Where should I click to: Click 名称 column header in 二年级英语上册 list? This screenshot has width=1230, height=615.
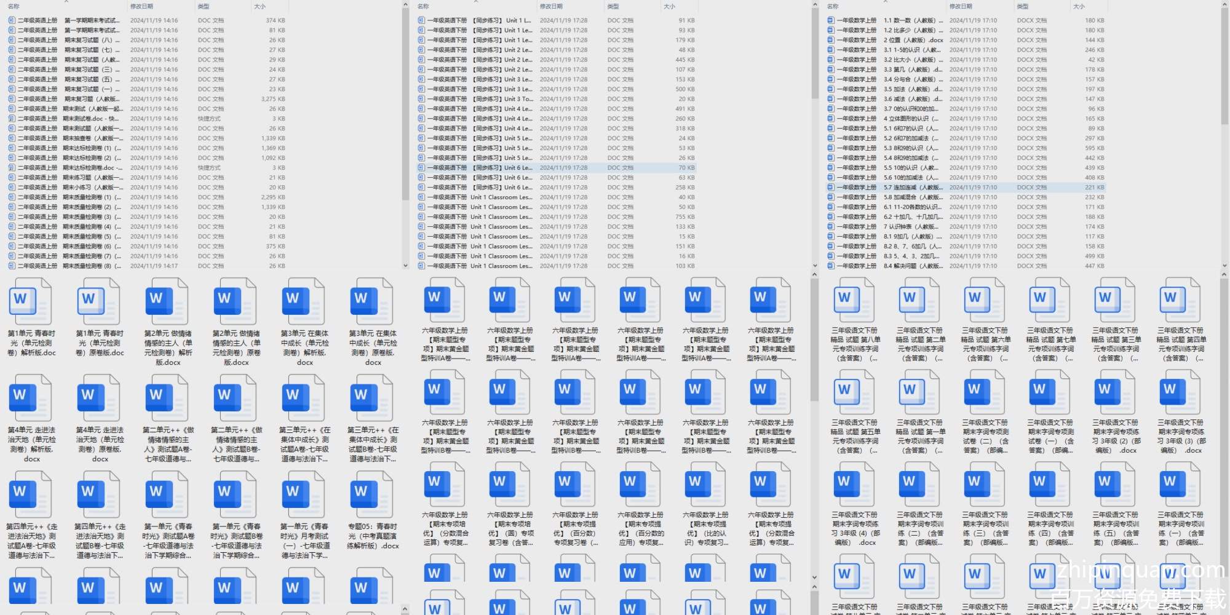14,6
